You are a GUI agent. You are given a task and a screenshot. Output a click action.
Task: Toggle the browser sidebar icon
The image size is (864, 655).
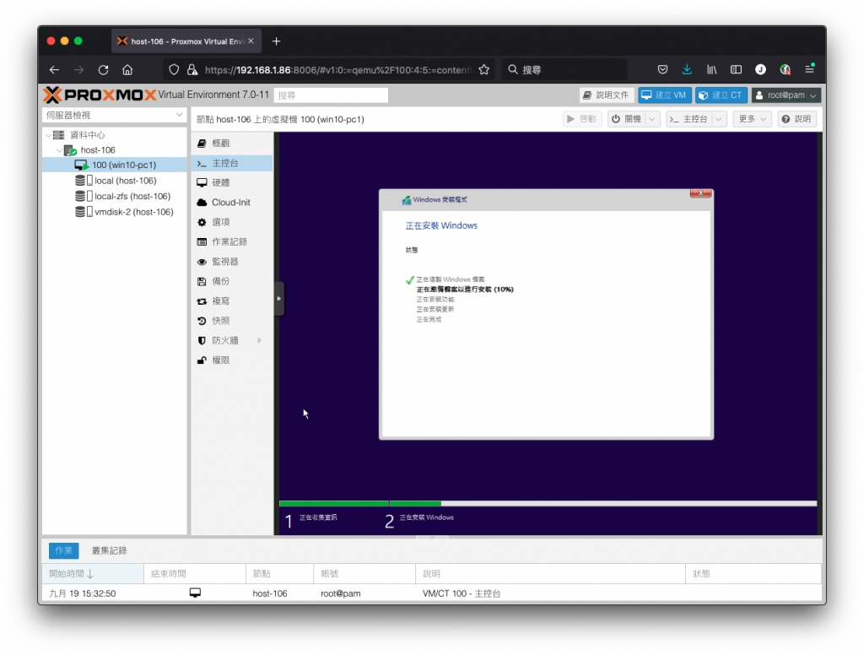[x=736, y=69]
